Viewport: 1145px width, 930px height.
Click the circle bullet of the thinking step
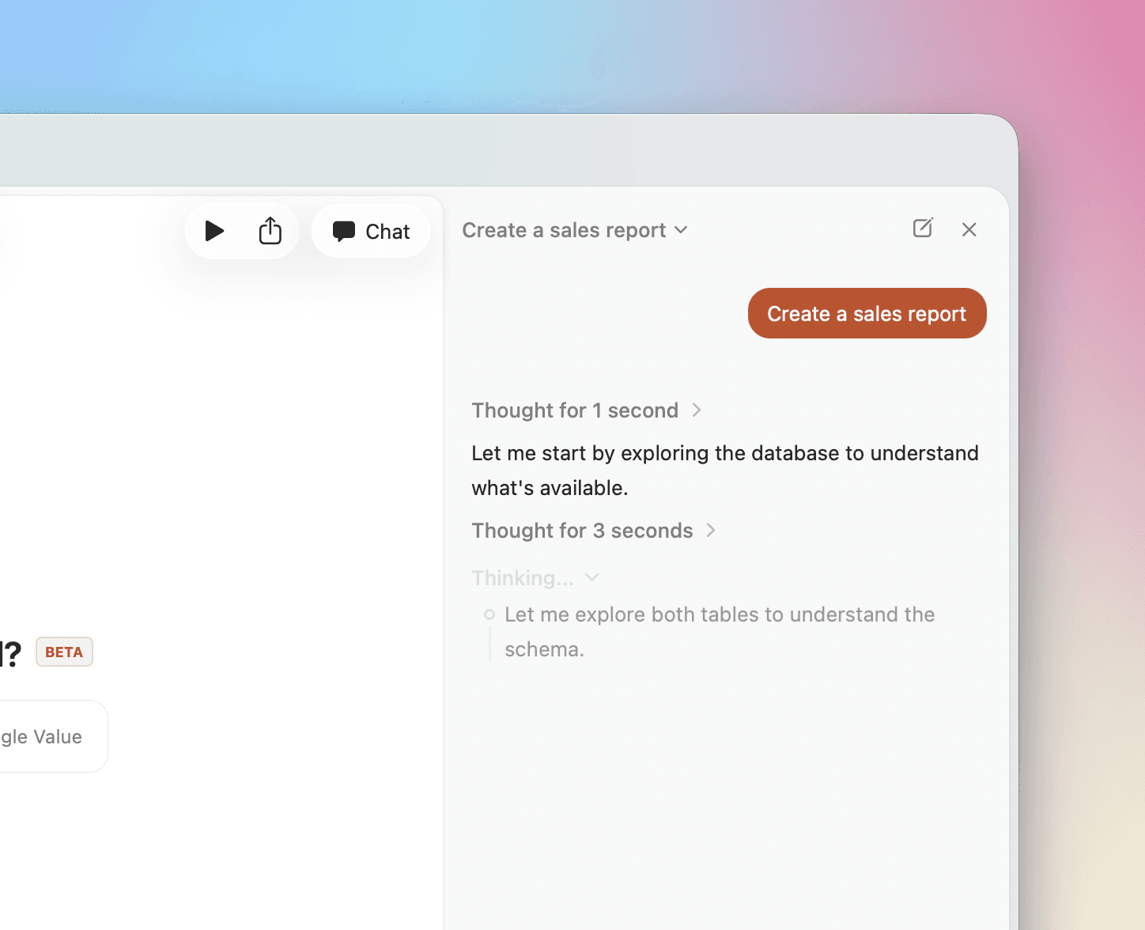coord(489,614)
